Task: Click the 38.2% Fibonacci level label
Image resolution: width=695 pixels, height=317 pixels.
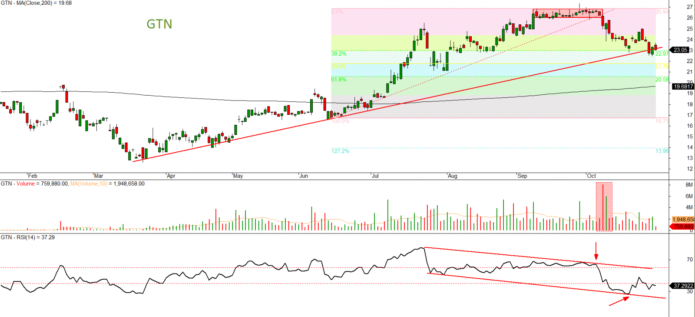Action: (x=339, y=53)
